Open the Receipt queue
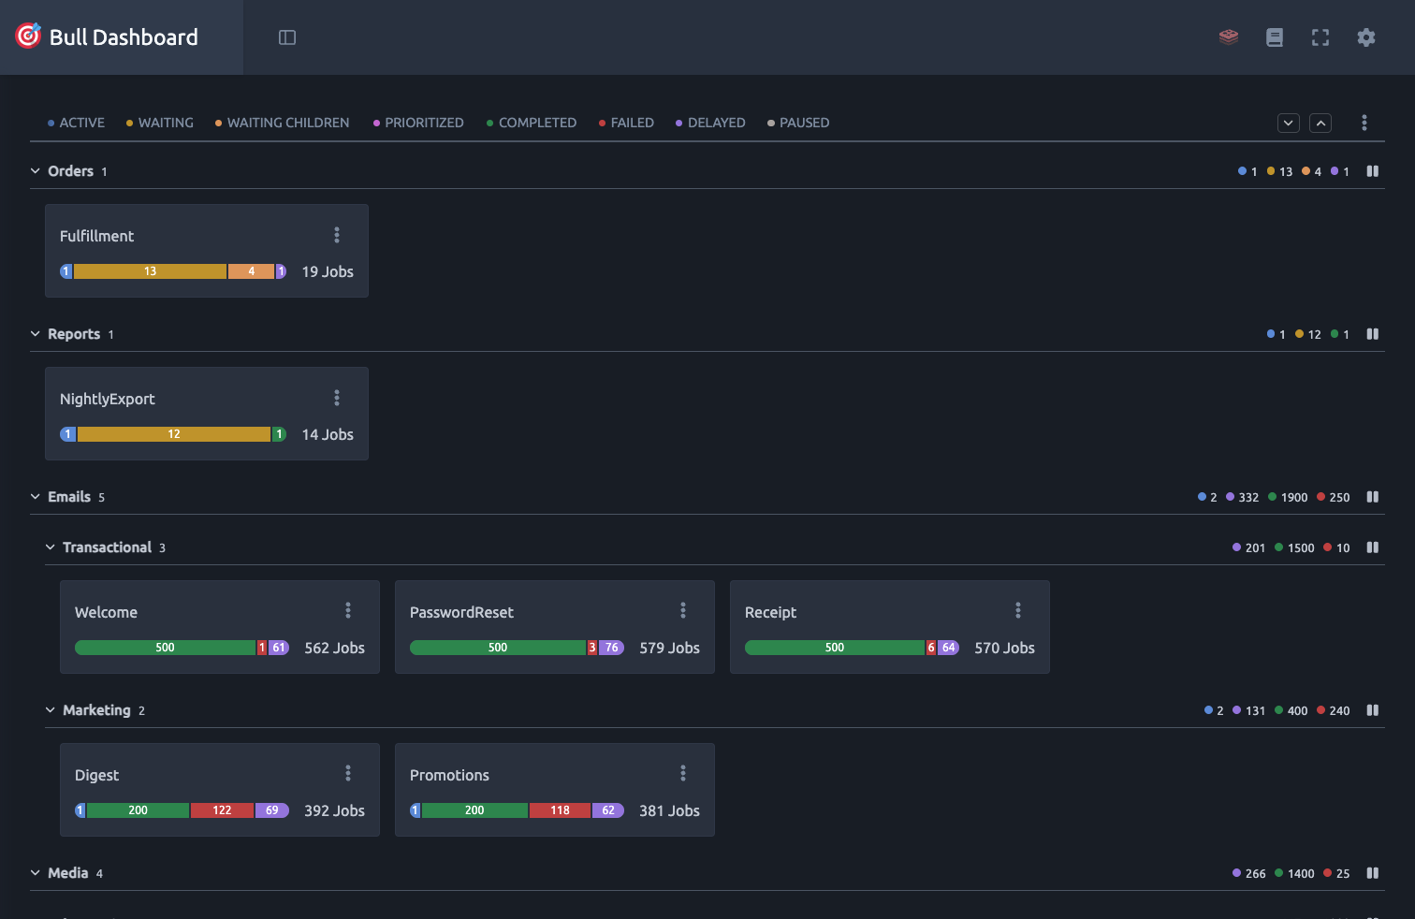This screenshot has width=1415, height=919. point(770,612)
